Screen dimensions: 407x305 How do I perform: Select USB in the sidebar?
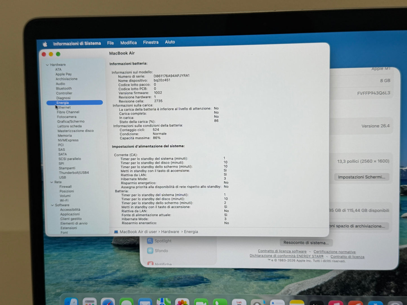(63, 177)
